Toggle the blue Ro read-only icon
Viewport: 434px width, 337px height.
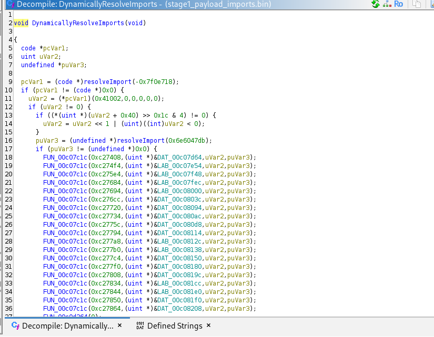click(398, 4)
